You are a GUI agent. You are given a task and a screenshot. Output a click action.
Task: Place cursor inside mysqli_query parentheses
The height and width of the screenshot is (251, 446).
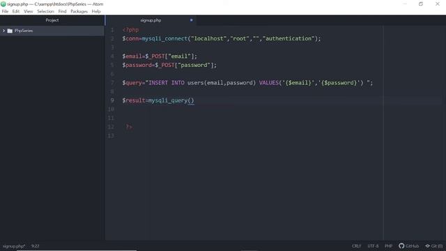tap(191, 100)
